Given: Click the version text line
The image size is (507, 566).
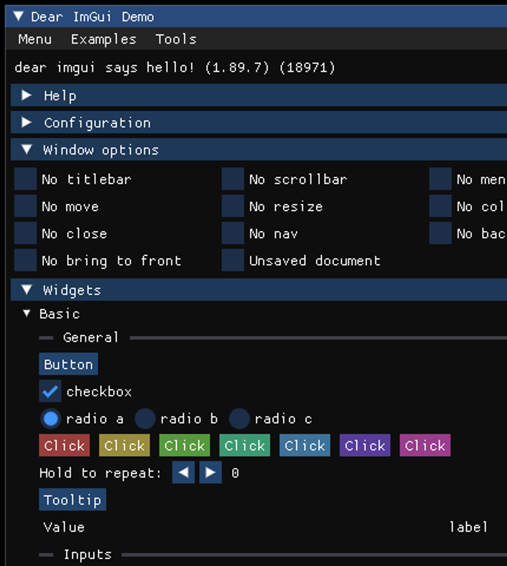Looking at the screenshot, I should 175,68.
